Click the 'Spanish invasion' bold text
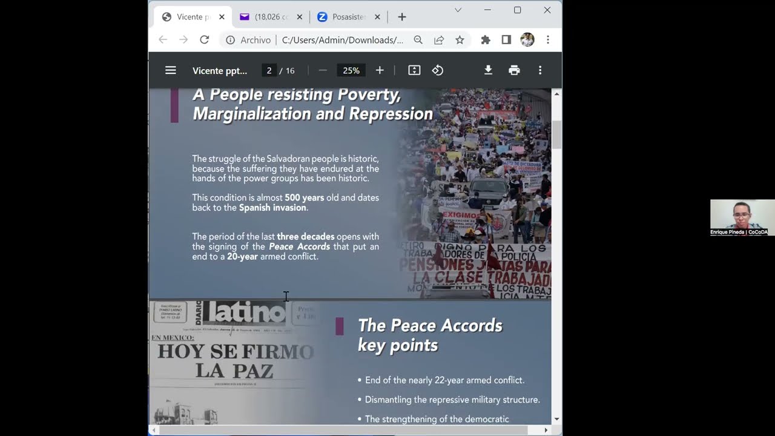The width and height of the screenshot is (775, 436). (x=272, y=208)
